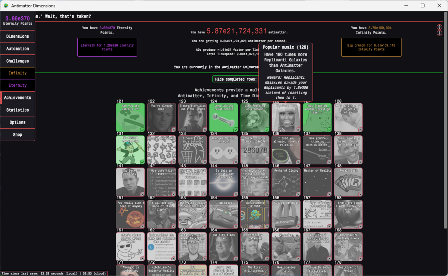Select 'This is what I have to do' achievement

coord(348,150)
